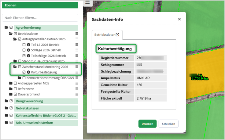Open the Betriebsdaten external link icon
Viewport: 225px width, 140px height.
point(117,35)
